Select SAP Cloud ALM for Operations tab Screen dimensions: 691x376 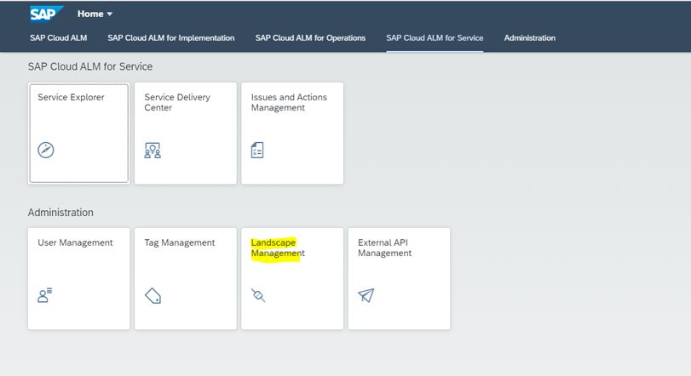tap(310, 37)
